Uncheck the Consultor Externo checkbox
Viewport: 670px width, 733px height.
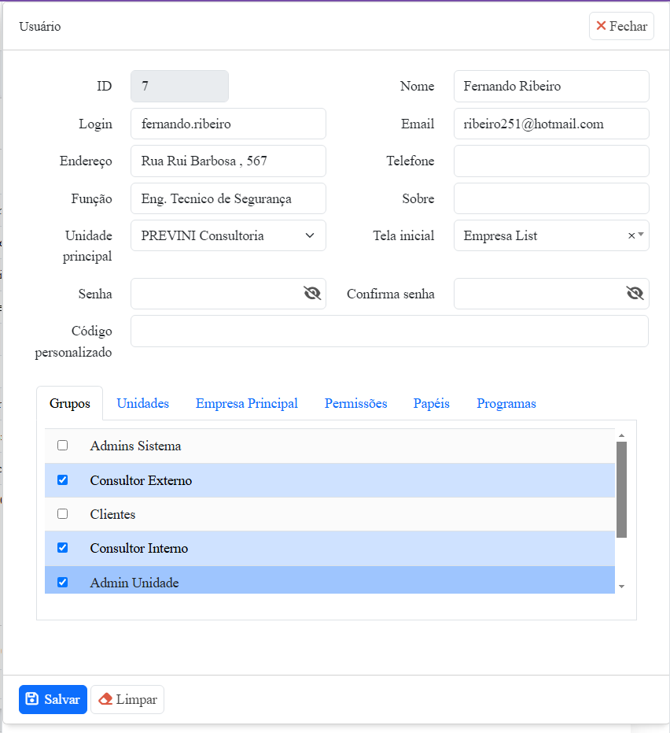63,480
